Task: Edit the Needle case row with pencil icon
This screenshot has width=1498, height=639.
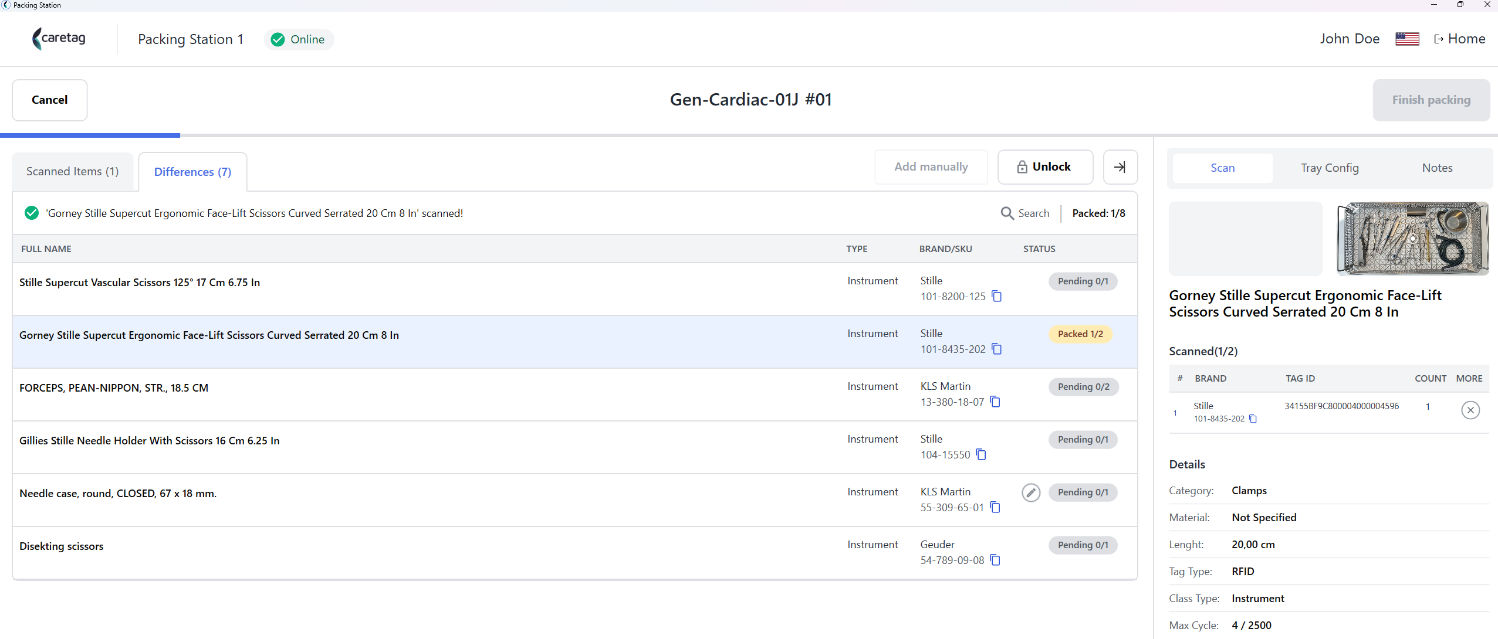Action: click(1031, 492)
